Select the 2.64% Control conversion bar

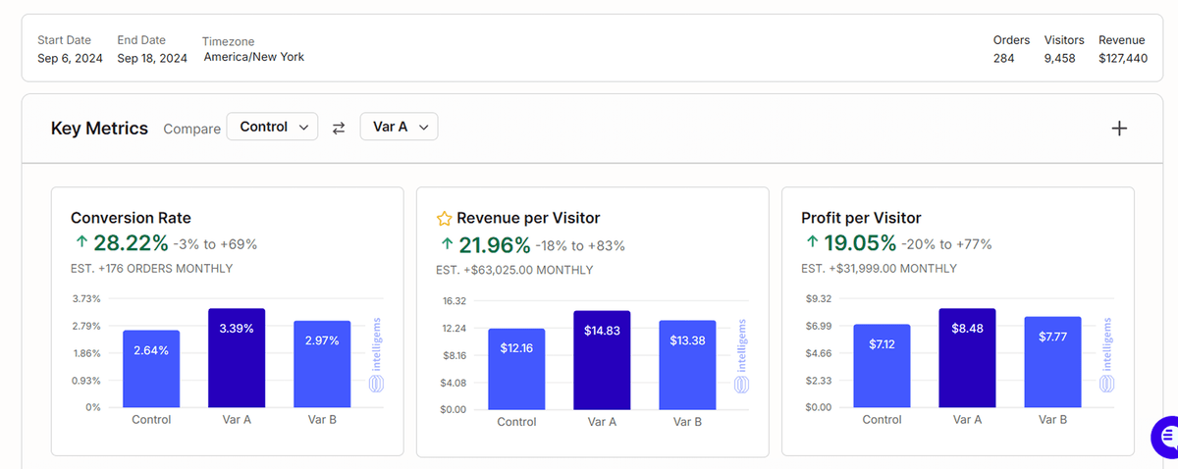click(x=151, y=369)
